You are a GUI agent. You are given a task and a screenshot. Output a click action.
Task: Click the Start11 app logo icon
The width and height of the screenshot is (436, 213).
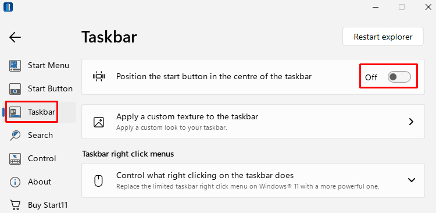(8, 7)
